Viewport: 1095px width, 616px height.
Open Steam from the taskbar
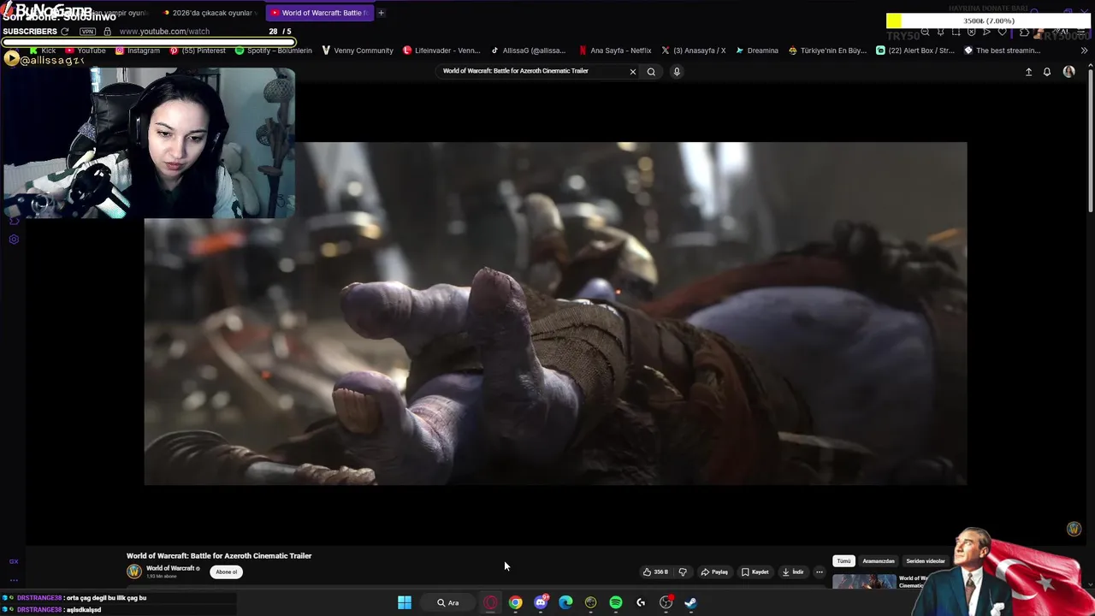click(x=690, y=602)
